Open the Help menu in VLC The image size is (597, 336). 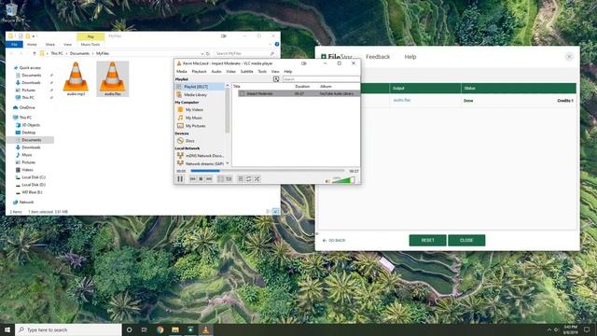point(288,71)
